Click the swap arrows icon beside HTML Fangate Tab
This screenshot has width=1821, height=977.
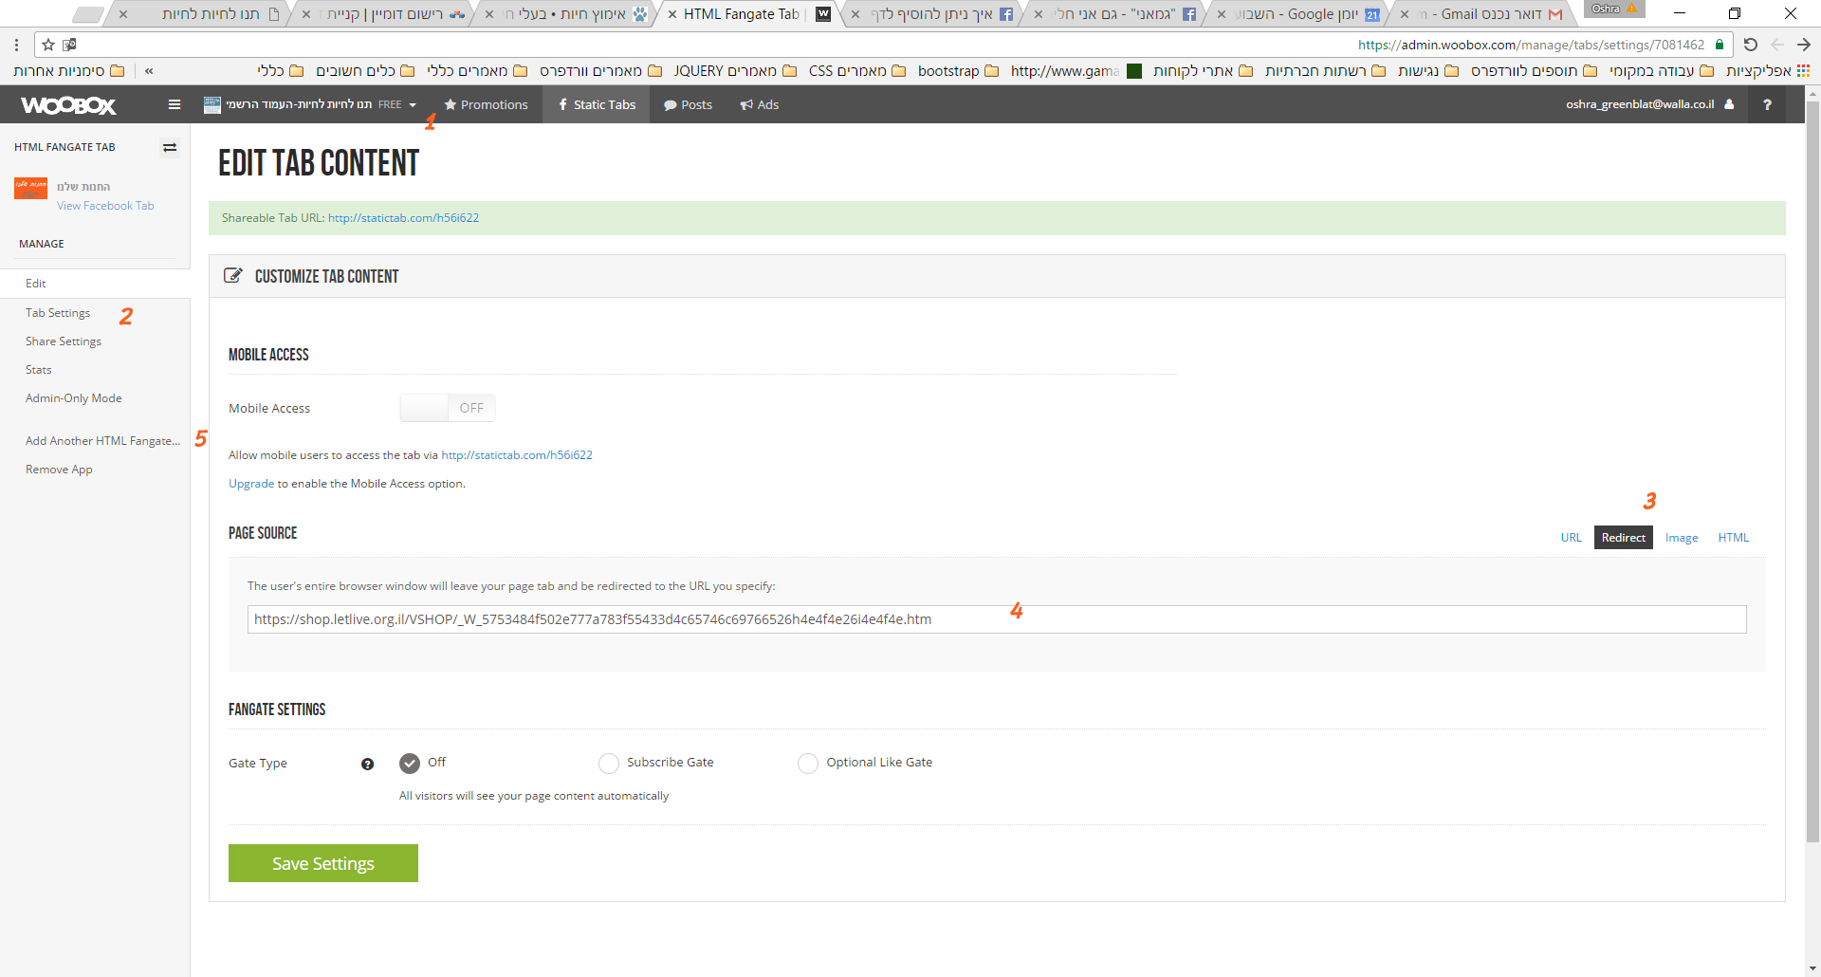click(x=170, y=147)
